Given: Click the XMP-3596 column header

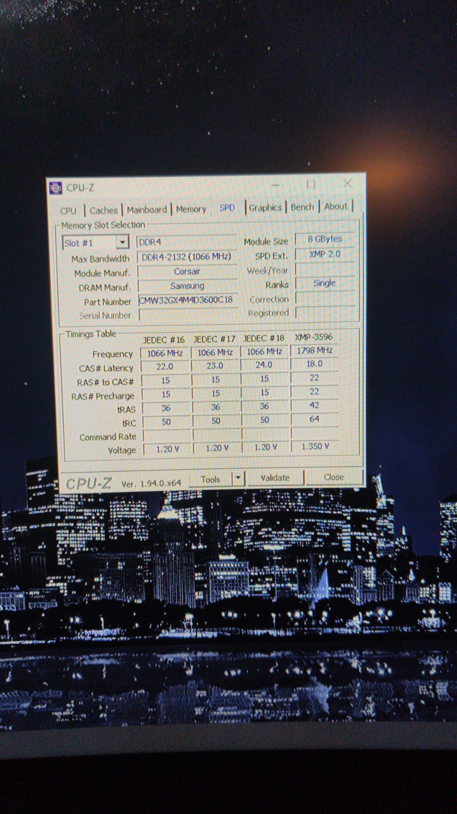Looking at the screenshot, I should coord(314,337).
